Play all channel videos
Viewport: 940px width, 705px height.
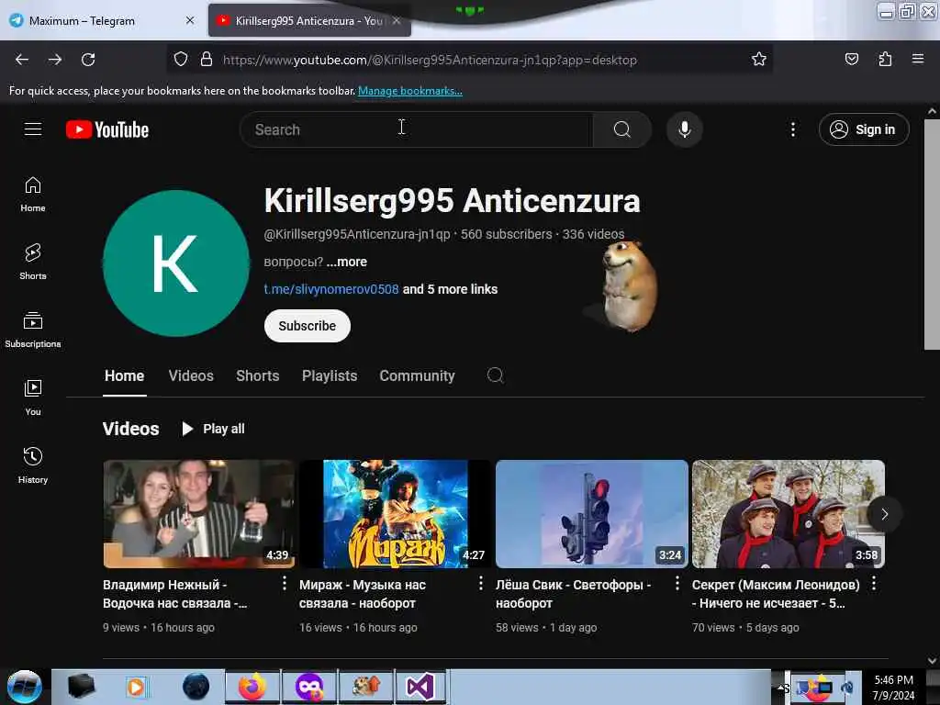click(x=213, y=429)
